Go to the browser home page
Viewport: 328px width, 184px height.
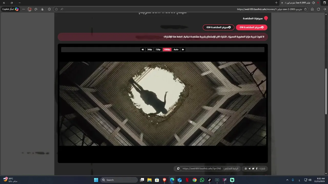coord(312,9)
